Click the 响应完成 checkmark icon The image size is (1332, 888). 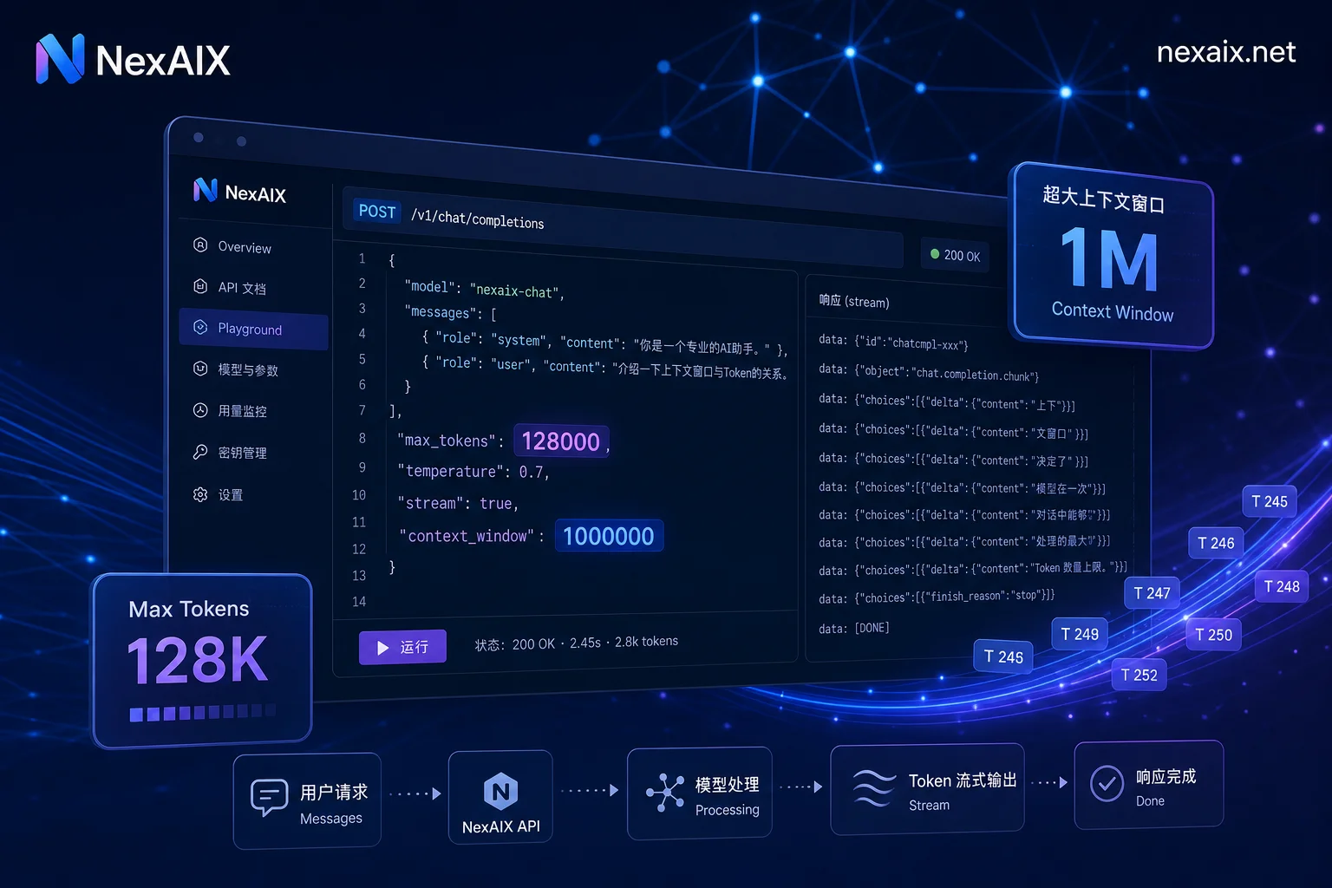[x=1107, y=784]
